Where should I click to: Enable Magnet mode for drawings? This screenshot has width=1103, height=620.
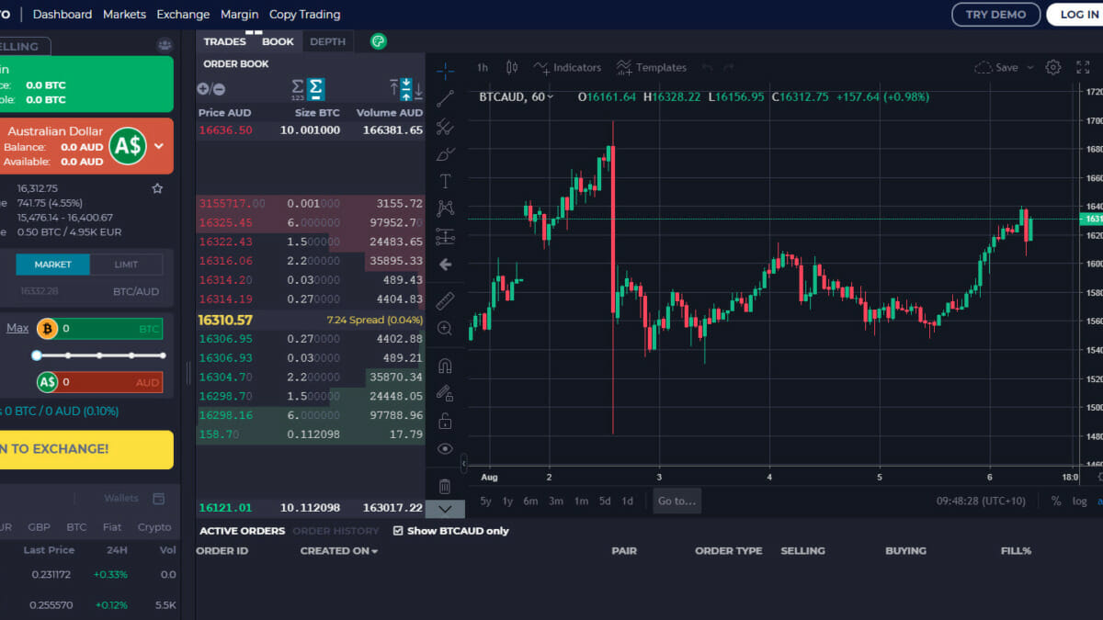pyautogui.click(x=445, y=365)
